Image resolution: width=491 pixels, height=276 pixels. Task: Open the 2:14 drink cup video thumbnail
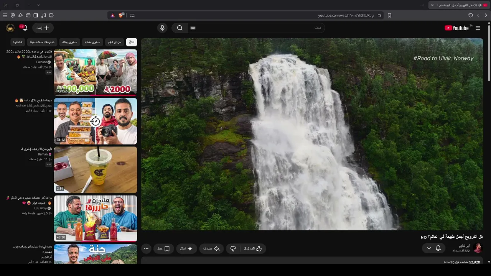pos(96,170)
